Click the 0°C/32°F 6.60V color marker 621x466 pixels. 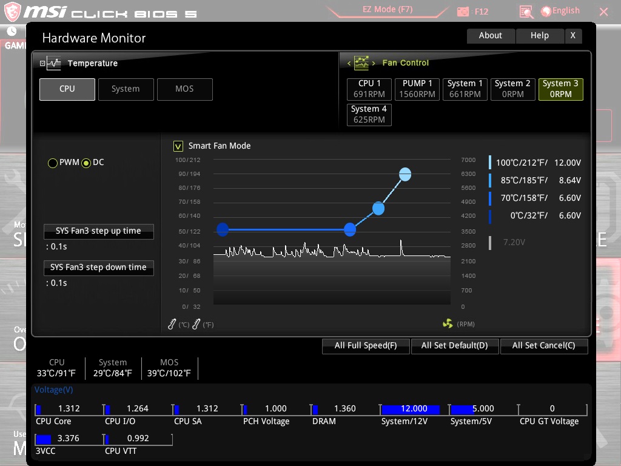click(490, 217)
